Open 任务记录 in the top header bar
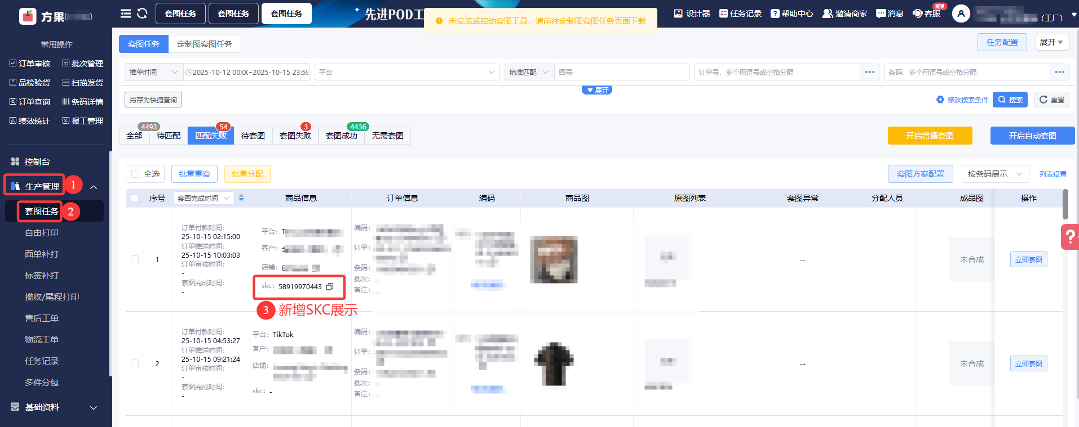1079x427 pixels. tap(740, 14)
